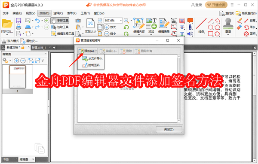Image resolution: width=258 pixels, height=164 pixels.
Task: Click the Login (登录) link
Action: [x=197, y=5]
